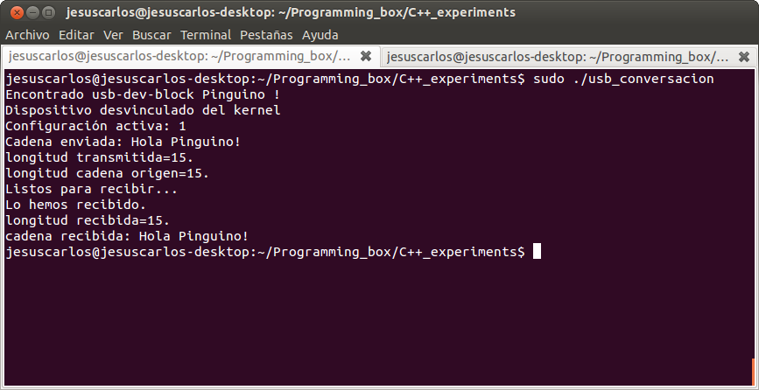Click the terminal cursor block at prompt
Viewport: 759px width, 390px height.
537,252
